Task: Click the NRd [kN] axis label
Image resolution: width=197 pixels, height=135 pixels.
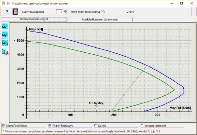Action: tap(36, 29)
